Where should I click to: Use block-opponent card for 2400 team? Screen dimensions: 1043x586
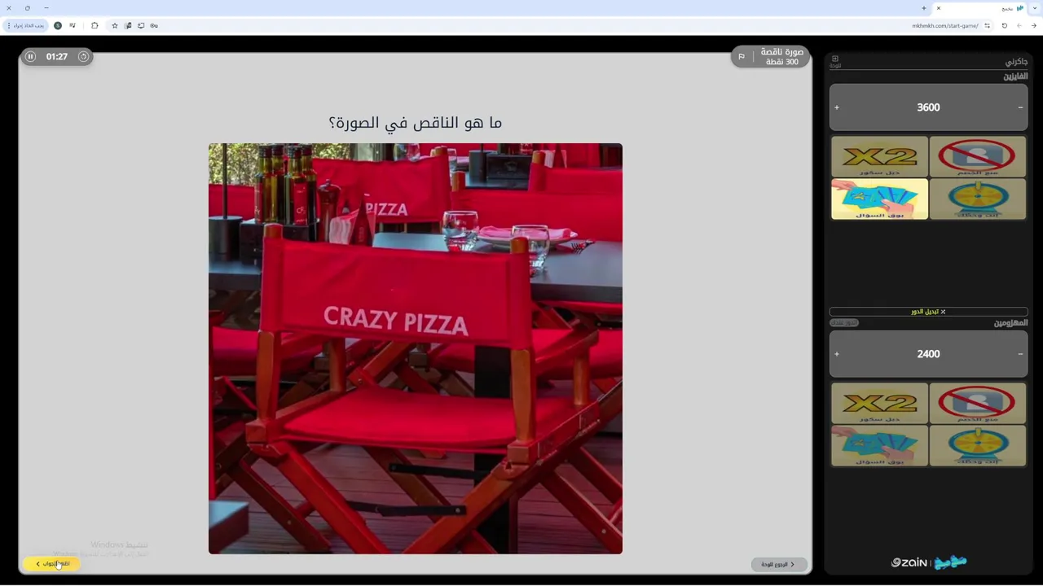[x=978, y=404]
